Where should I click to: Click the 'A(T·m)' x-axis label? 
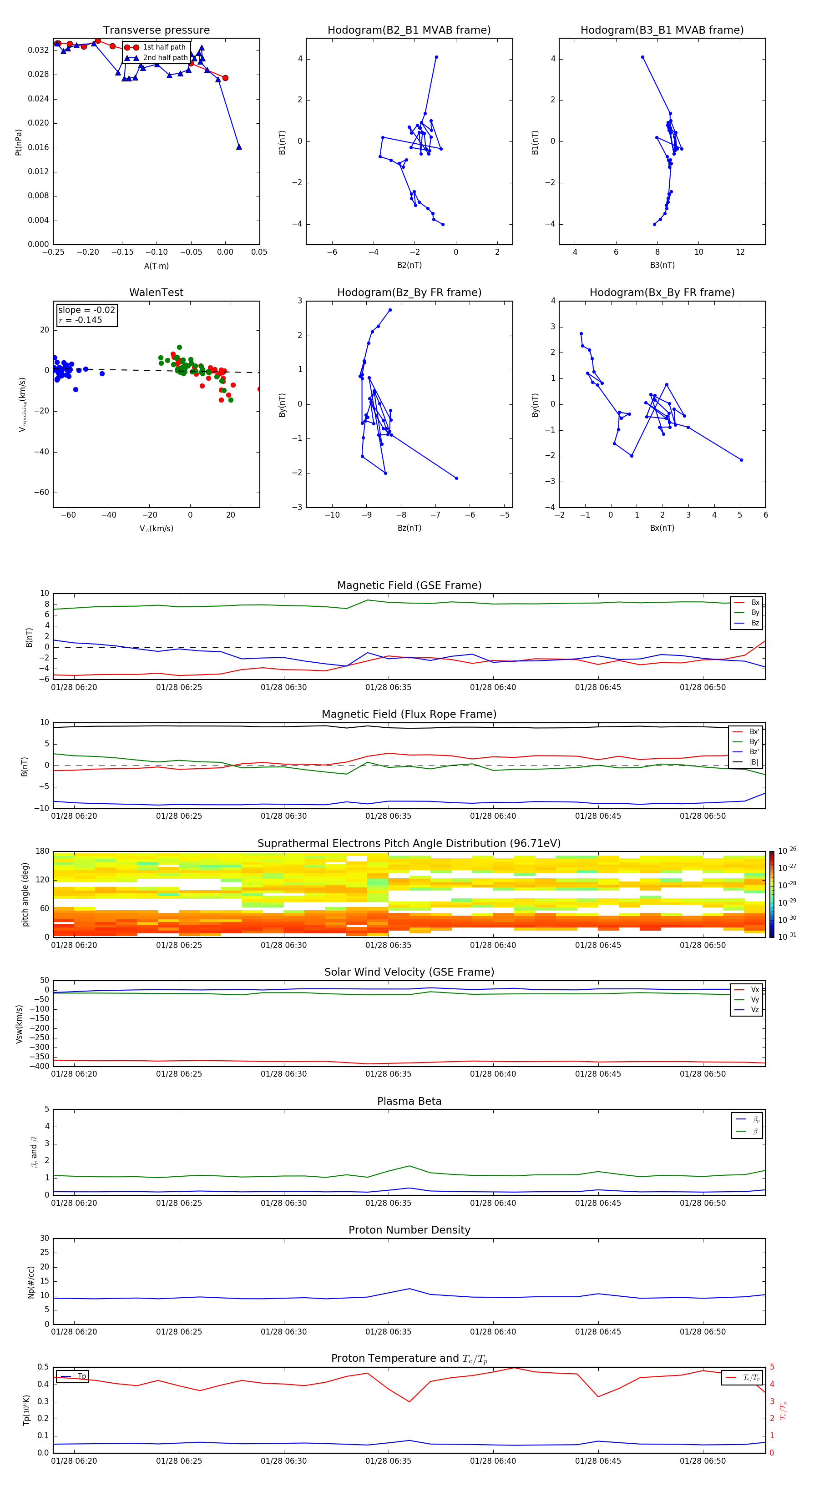pos(156,266)
